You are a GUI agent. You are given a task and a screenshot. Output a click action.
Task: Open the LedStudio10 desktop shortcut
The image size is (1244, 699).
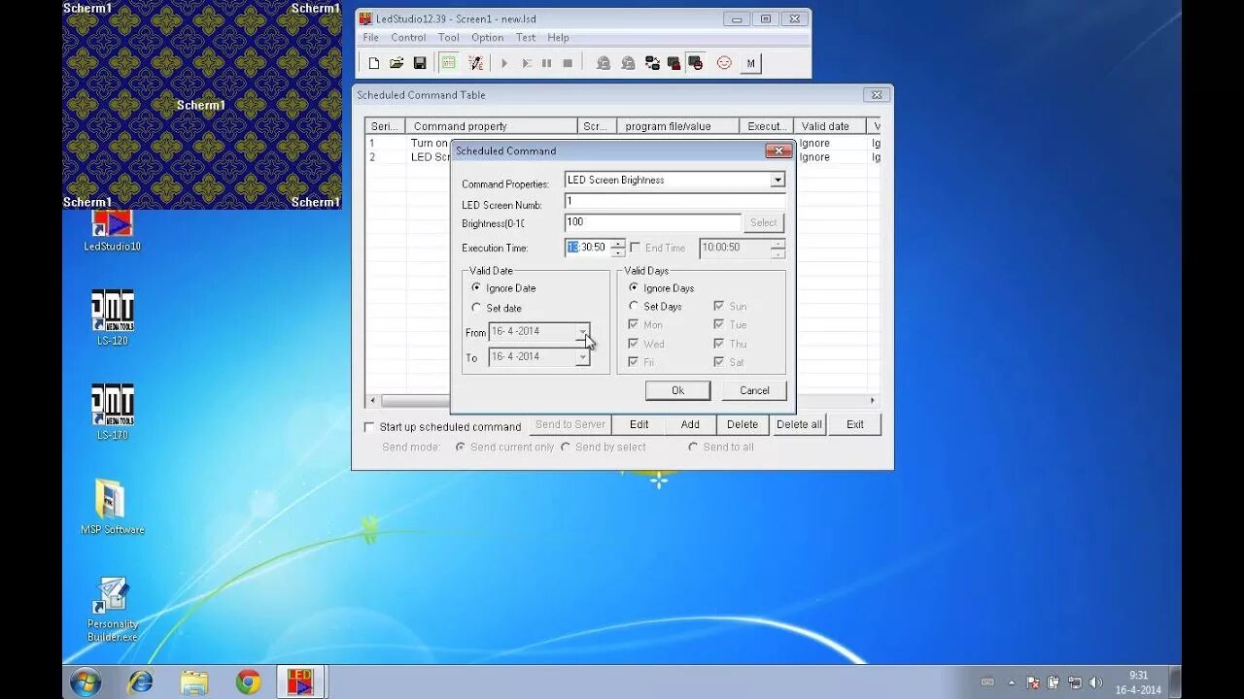pyautogui.click(x=112, y=230)
